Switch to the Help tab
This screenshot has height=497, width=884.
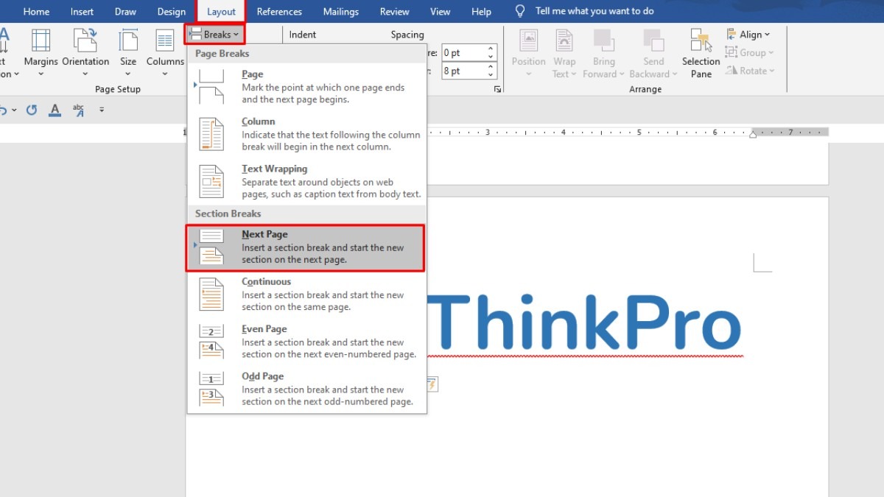click(481, 12)
